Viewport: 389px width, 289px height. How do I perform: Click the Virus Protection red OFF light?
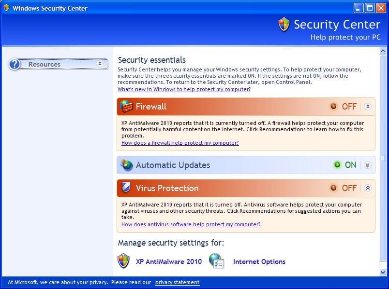(x=333, y=188)
